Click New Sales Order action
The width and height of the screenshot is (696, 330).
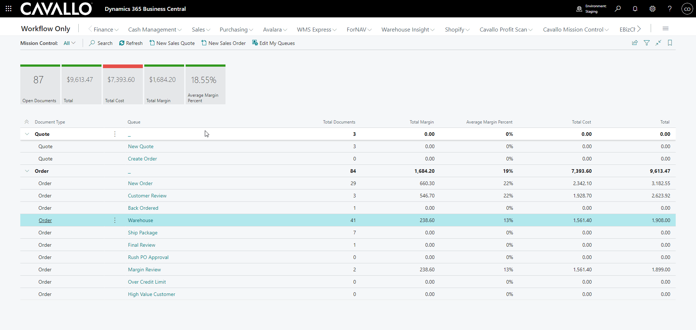[224, 43]
